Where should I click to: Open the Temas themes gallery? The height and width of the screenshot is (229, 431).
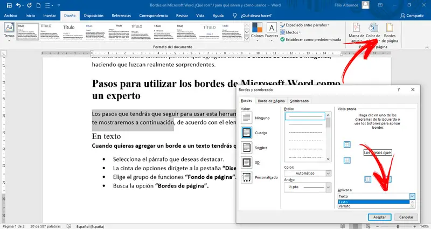tap(9, 32)
